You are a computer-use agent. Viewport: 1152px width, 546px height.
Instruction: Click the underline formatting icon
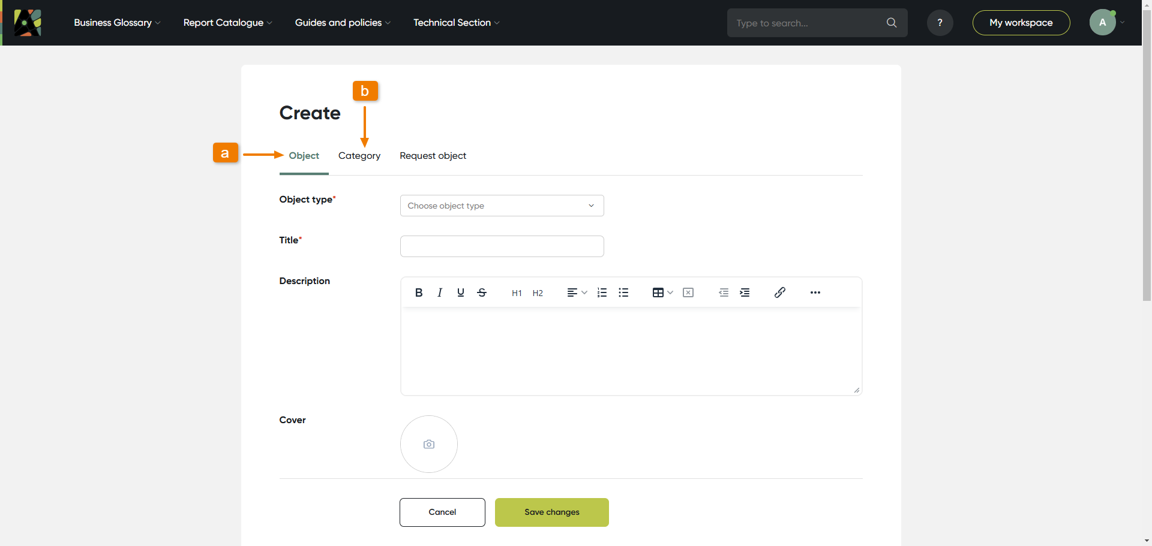[x=461, y=292]
